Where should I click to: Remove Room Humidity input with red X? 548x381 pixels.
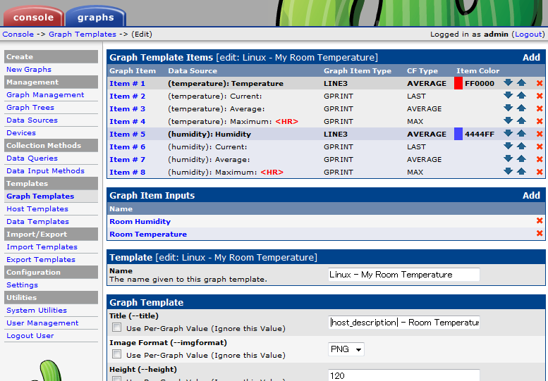(x=540, y=220)
